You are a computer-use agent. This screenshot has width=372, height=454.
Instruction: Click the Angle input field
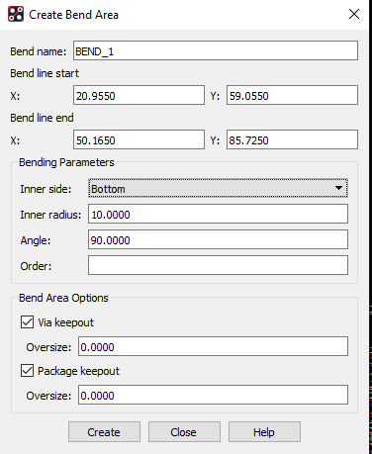click(x=218, y=239)
